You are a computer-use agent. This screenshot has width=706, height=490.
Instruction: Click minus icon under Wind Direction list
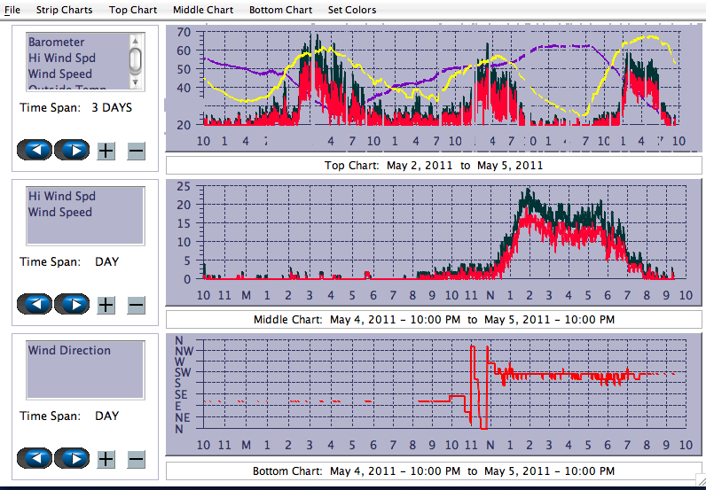136,458
